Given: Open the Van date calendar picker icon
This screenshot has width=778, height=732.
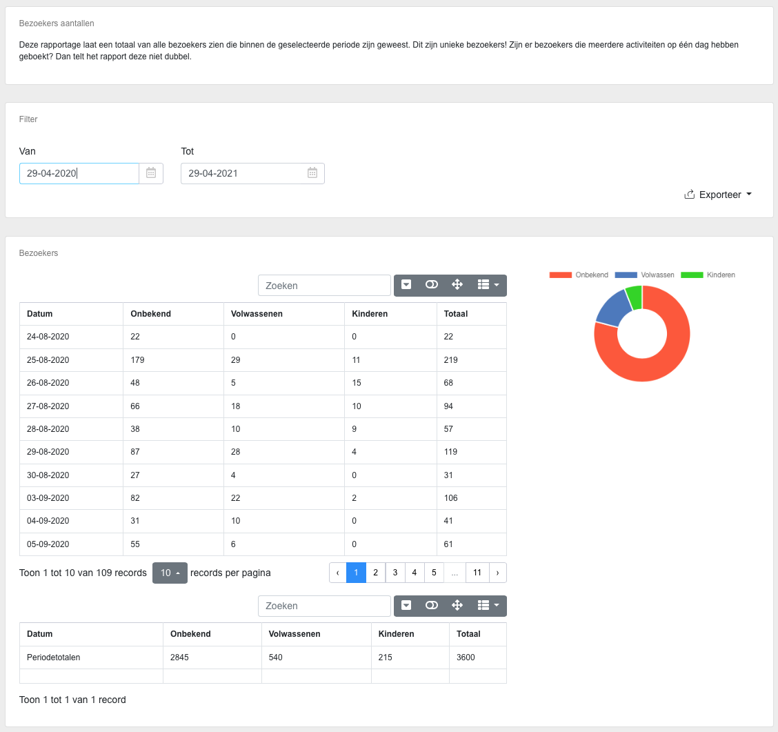Looking at the screenshot, I should (x=151, y=173).
